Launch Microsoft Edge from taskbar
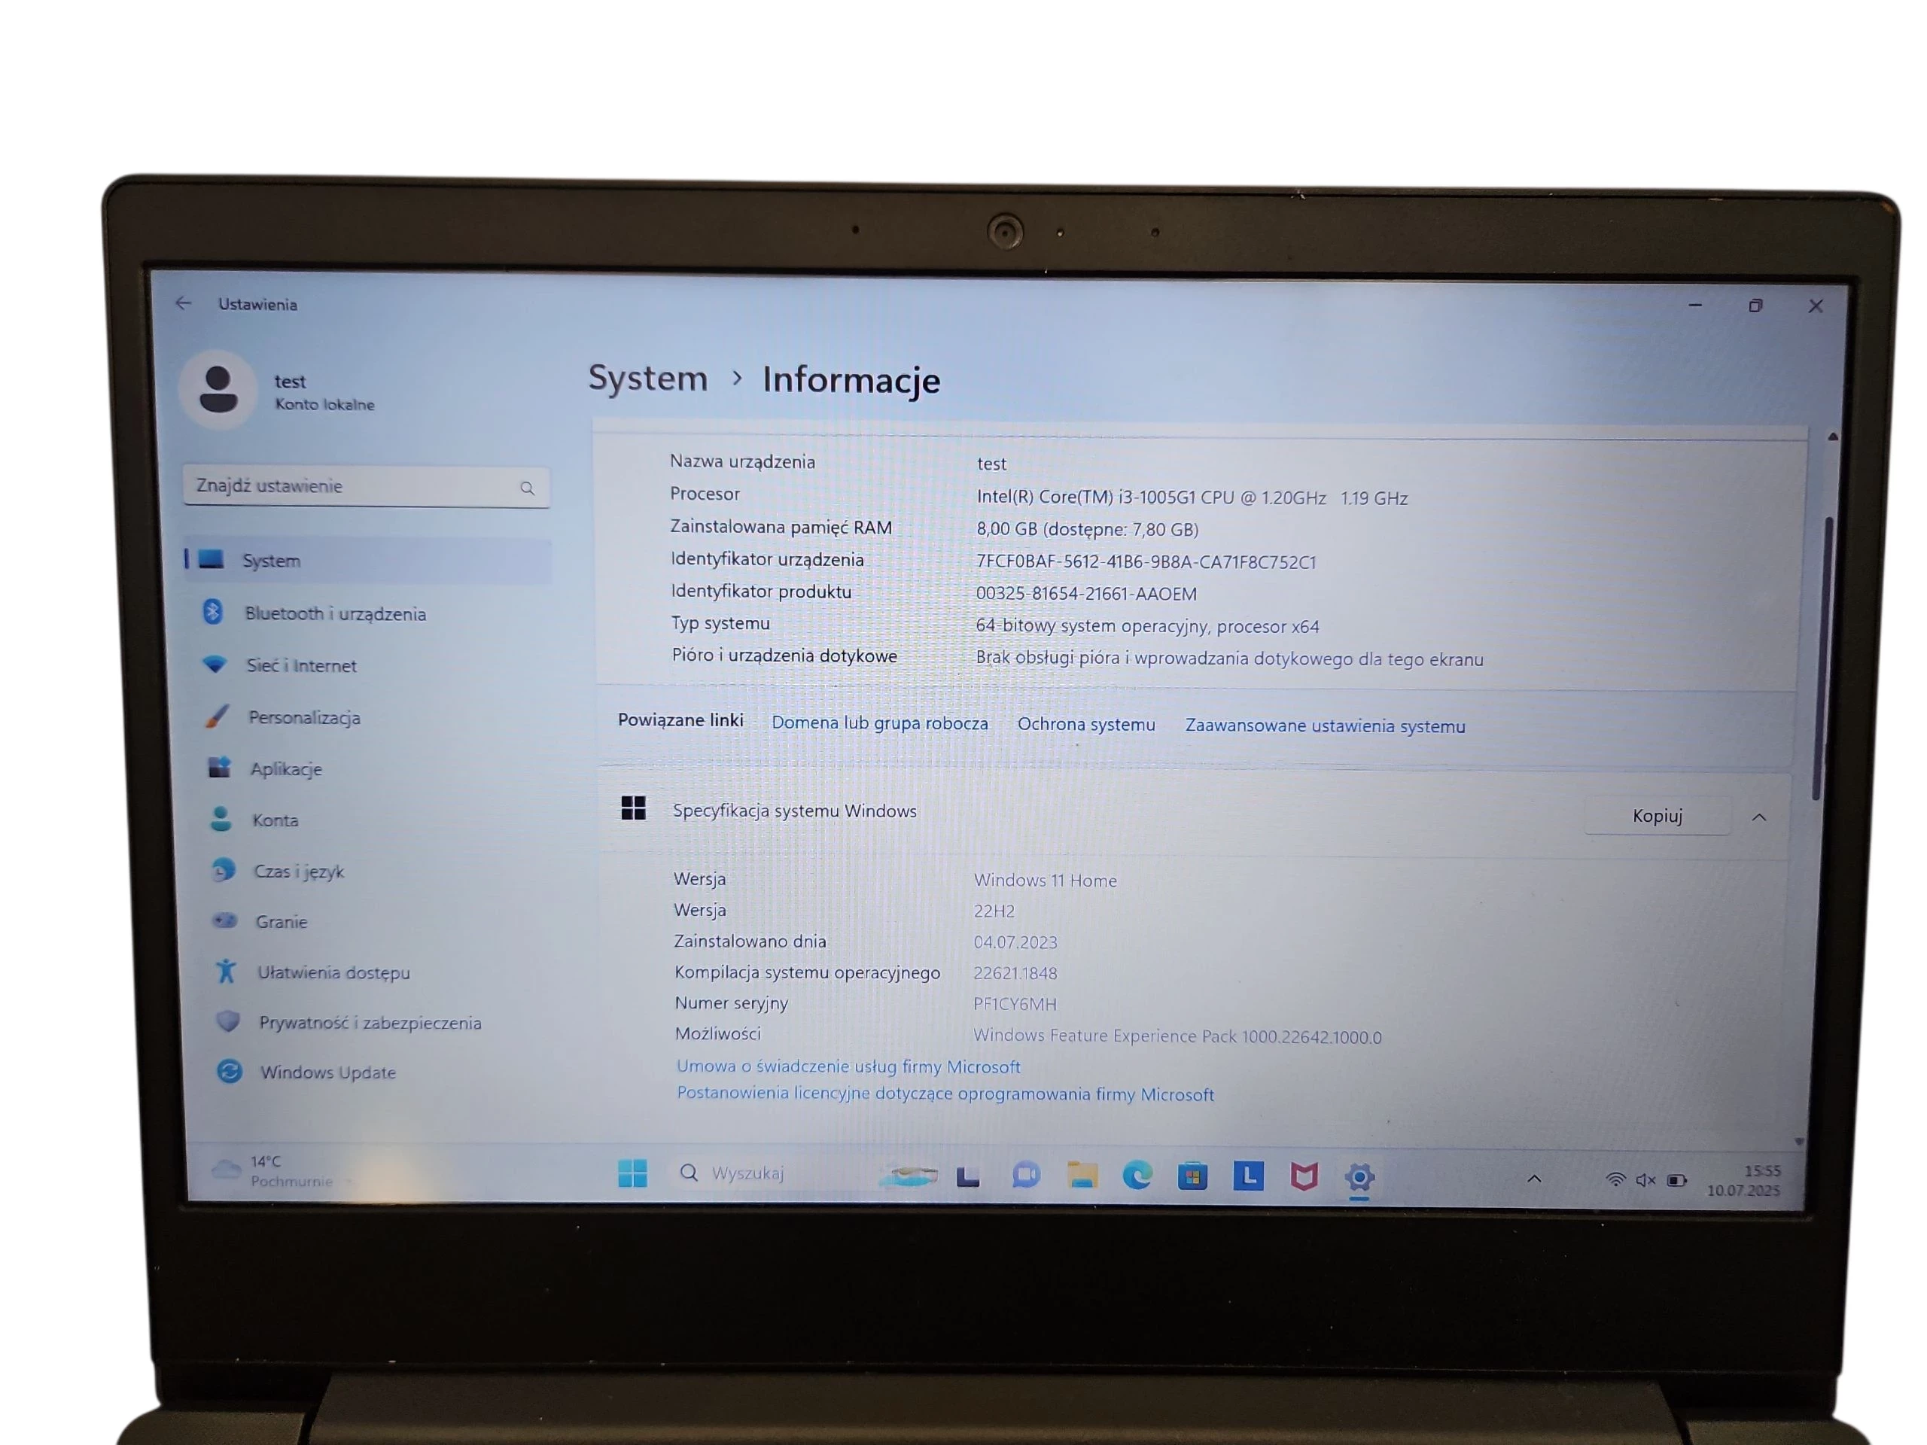The width and height of the screenshot is (1927, 1445). pyautogui.click(x=1137, y=1176)
